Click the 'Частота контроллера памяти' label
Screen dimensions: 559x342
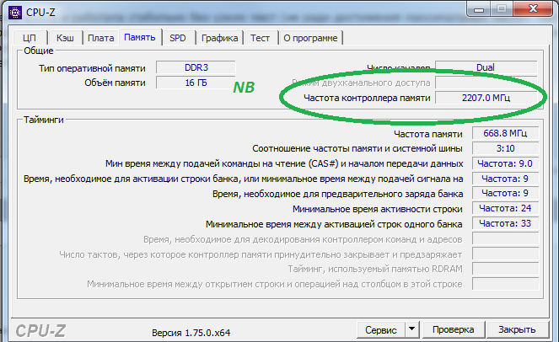367,98
